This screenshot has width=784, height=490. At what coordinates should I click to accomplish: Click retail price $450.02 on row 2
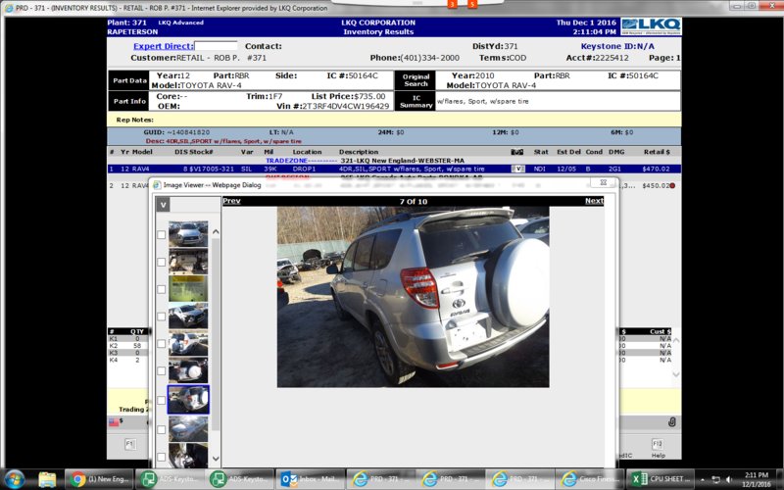[656, 185]
